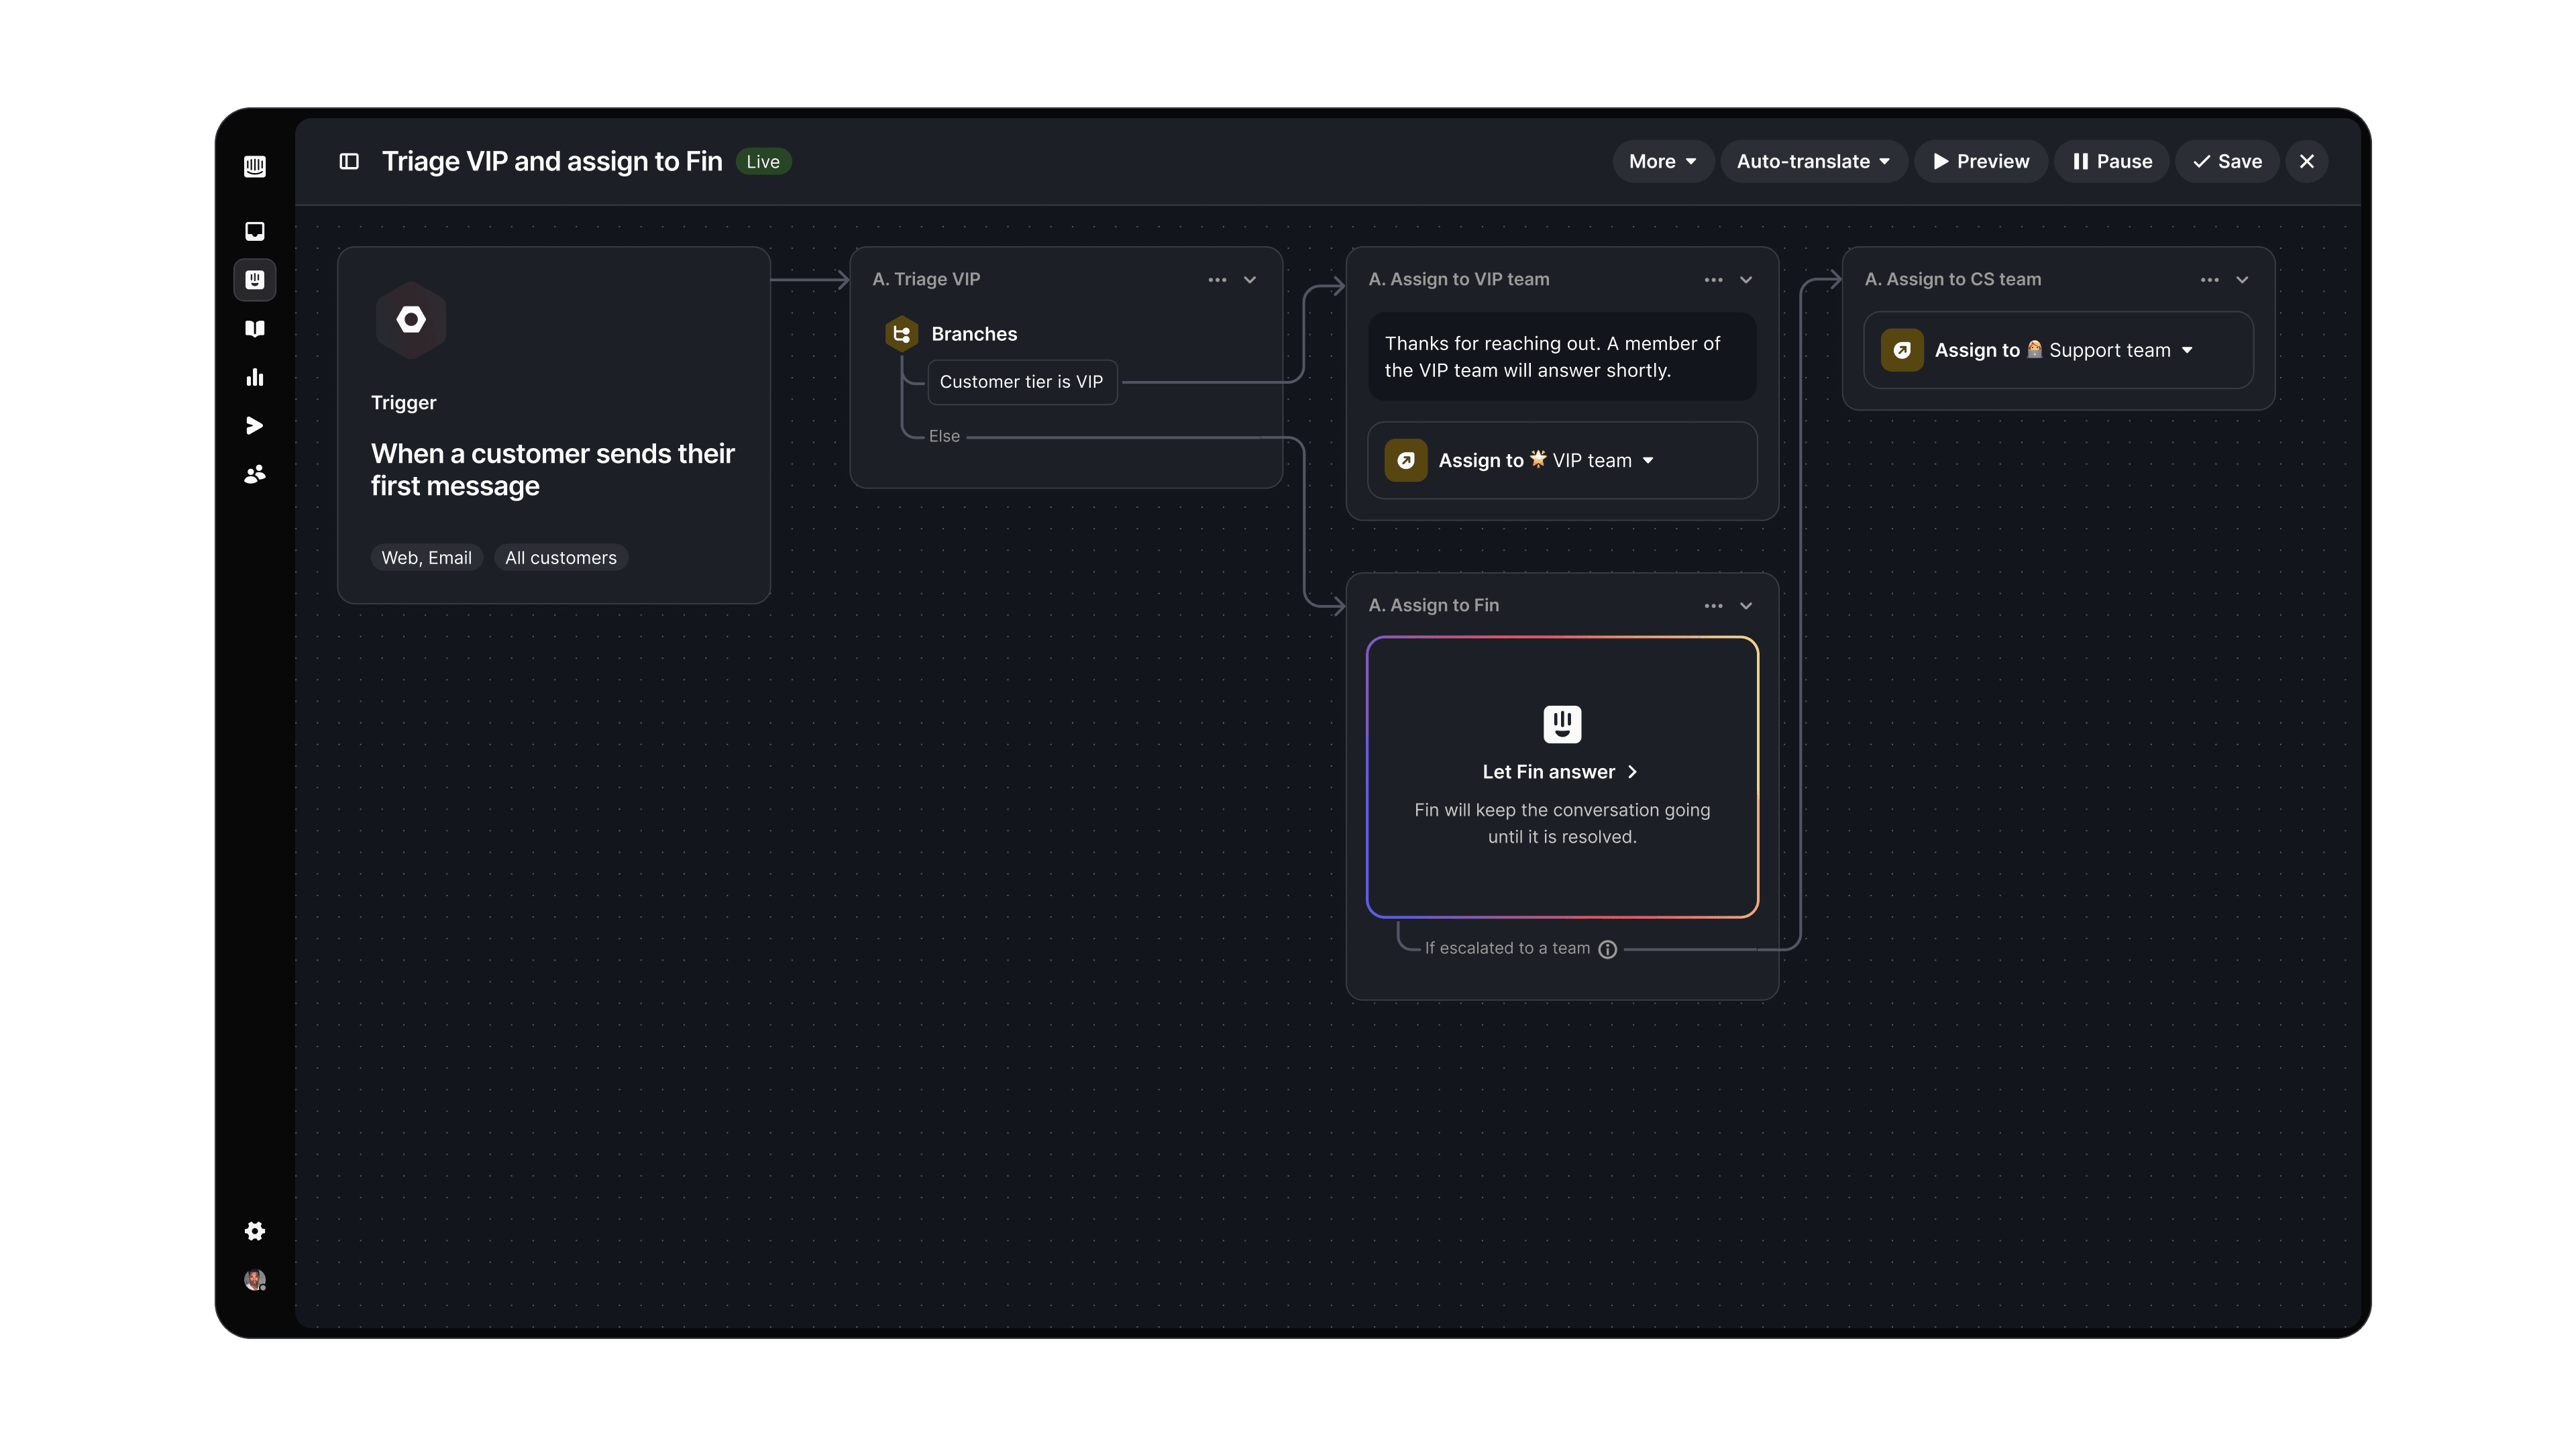Click the user avatar in sidebar
The width and height of the screenshot is (2576, 1449).
click(x=255, y=1280)
